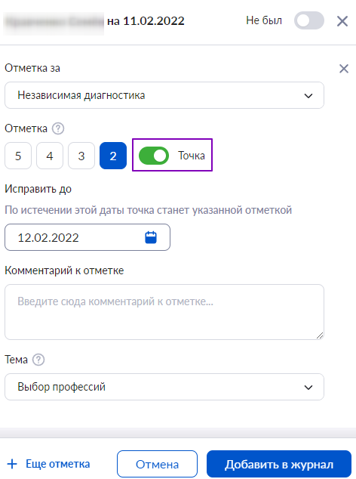Deselect the highlighted grade 2
Viewport: 356px width, 479px height.
113,156
